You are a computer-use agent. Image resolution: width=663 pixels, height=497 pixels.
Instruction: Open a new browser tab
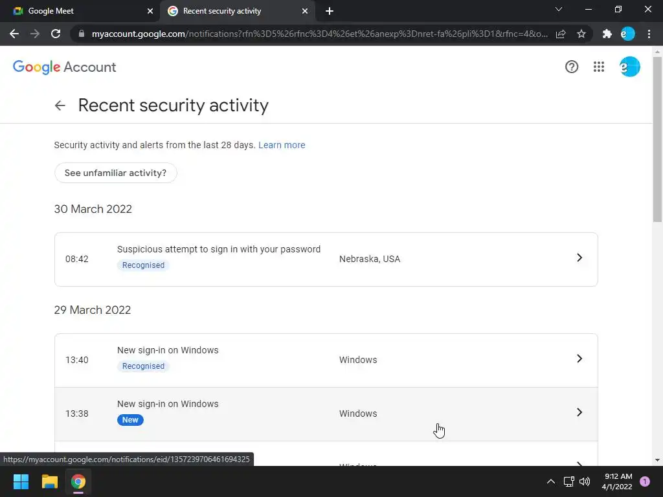(x=330, y=11)
